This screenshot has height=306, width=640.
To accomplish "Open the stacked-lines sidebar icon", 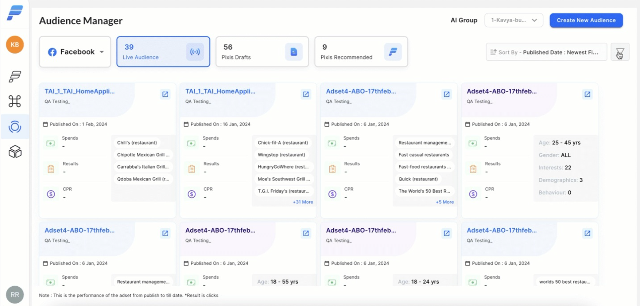I will coord(15,76).
